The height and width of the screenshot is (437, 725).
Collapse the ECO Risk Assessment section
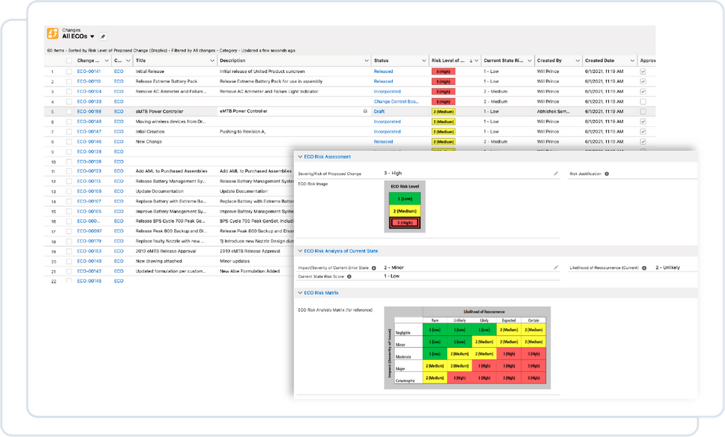click(x=299, y=156)
